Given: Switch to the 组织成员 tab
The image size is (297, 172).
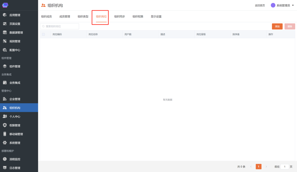Looking at the screenshot, I should [46, 17].
